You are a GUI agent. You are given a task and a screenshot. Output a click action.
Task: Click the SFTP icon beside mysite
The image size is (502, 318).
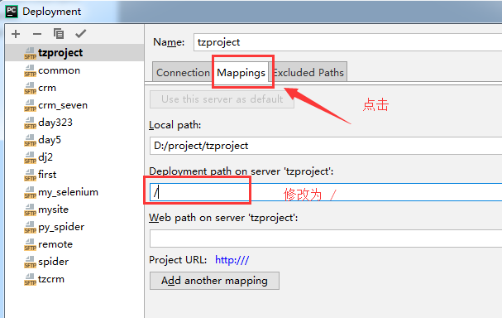(x=30, y=210)
